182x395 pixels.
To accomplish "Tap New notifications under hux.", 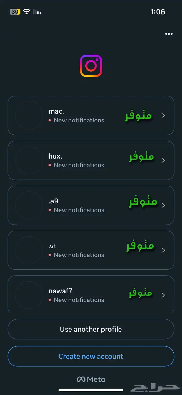I will pyautogui.click(x=79, y=165).
